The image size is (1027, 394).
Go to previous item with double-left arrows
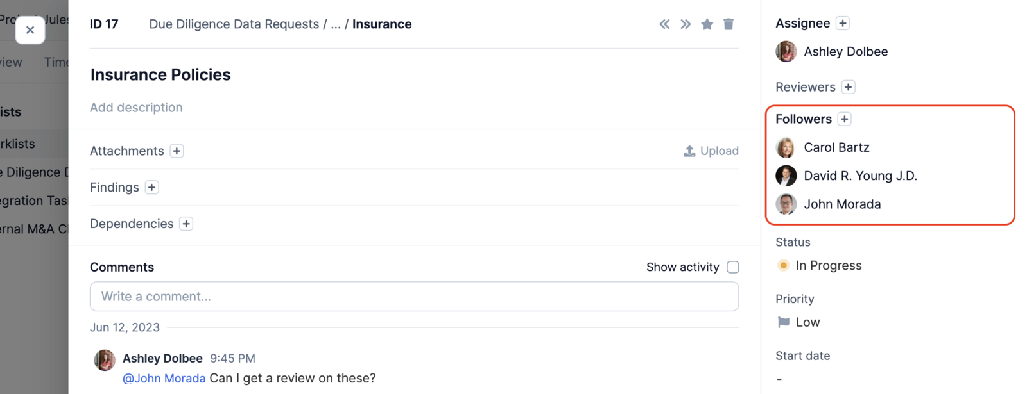(664, 24)
